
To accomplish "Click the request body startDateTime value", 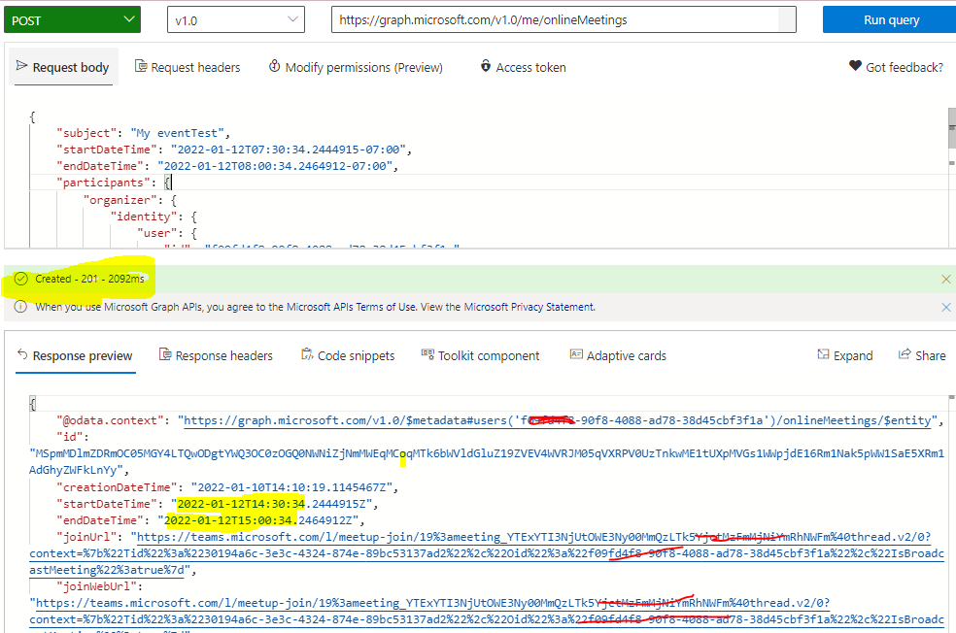I will 289,150.
